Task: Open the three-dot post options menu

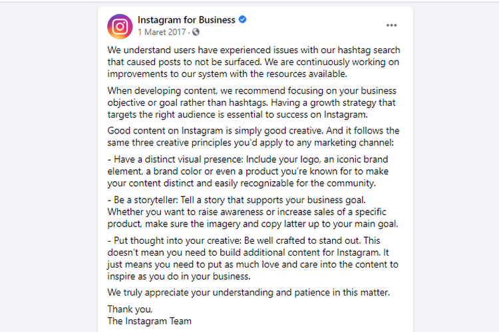Action: [x=391, y=26]
